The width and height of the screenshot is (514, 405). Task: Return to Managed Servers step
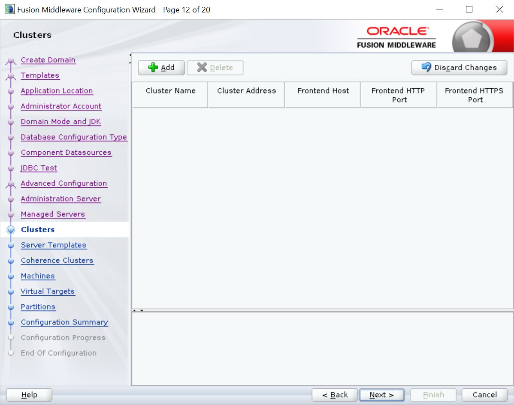click(x=53, y=214)
